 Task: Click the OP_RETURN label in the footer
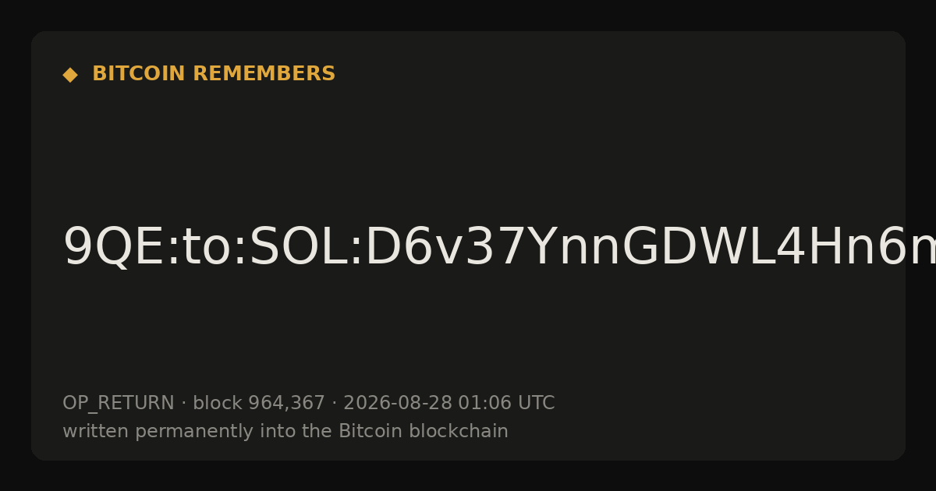(x=119, y=404)
